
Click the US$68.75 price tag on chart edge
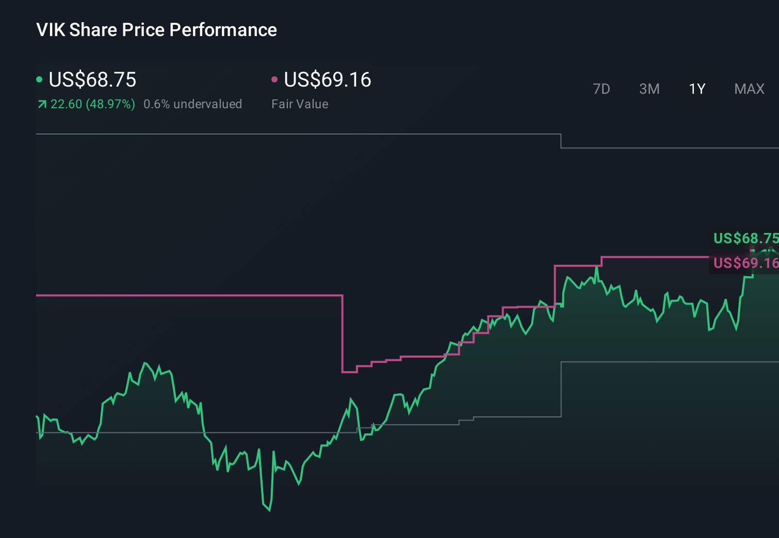coord(745,239)
